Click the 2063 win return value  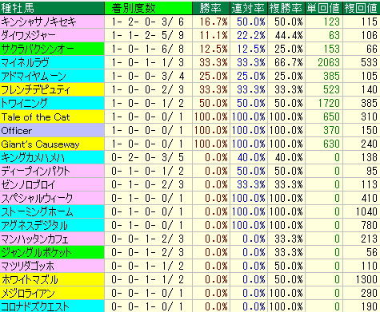coord(324,62)
